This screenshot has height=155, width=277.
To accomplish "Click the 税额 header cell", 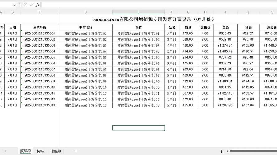I will 248,27.
